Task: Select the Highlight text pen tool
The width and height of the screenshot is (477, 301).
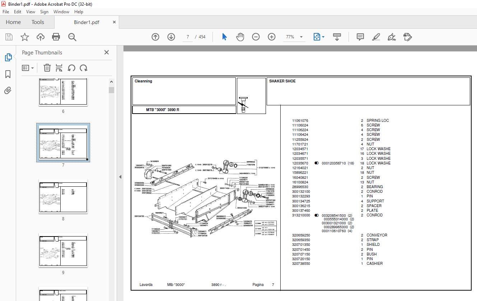Action: pyautogui.click(x=376, y=37)
